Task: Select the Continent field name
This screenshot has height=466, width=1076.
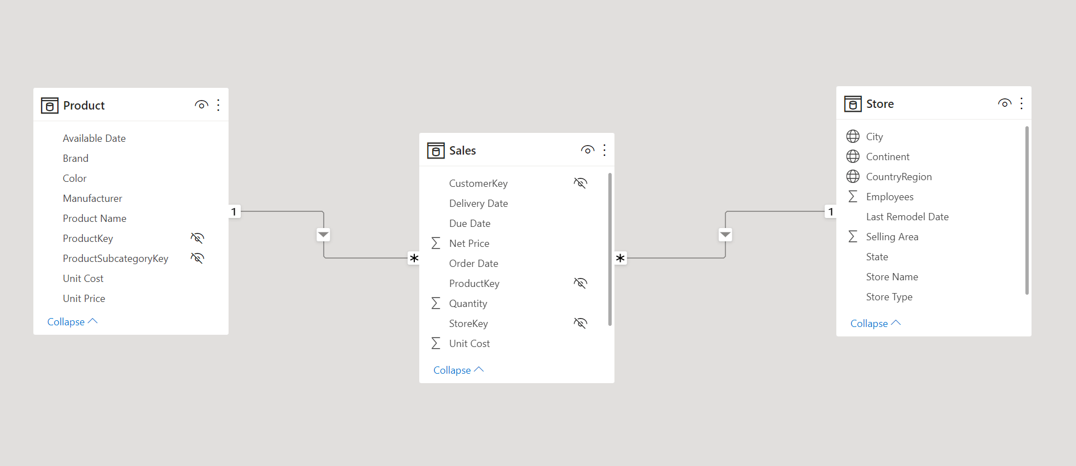Action: pos(887,157)
